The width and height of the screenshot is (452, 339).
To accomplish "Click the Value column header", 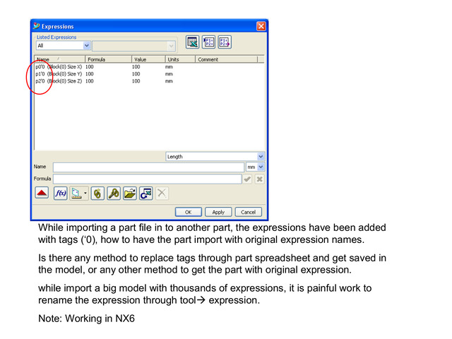I will point(148,59).
